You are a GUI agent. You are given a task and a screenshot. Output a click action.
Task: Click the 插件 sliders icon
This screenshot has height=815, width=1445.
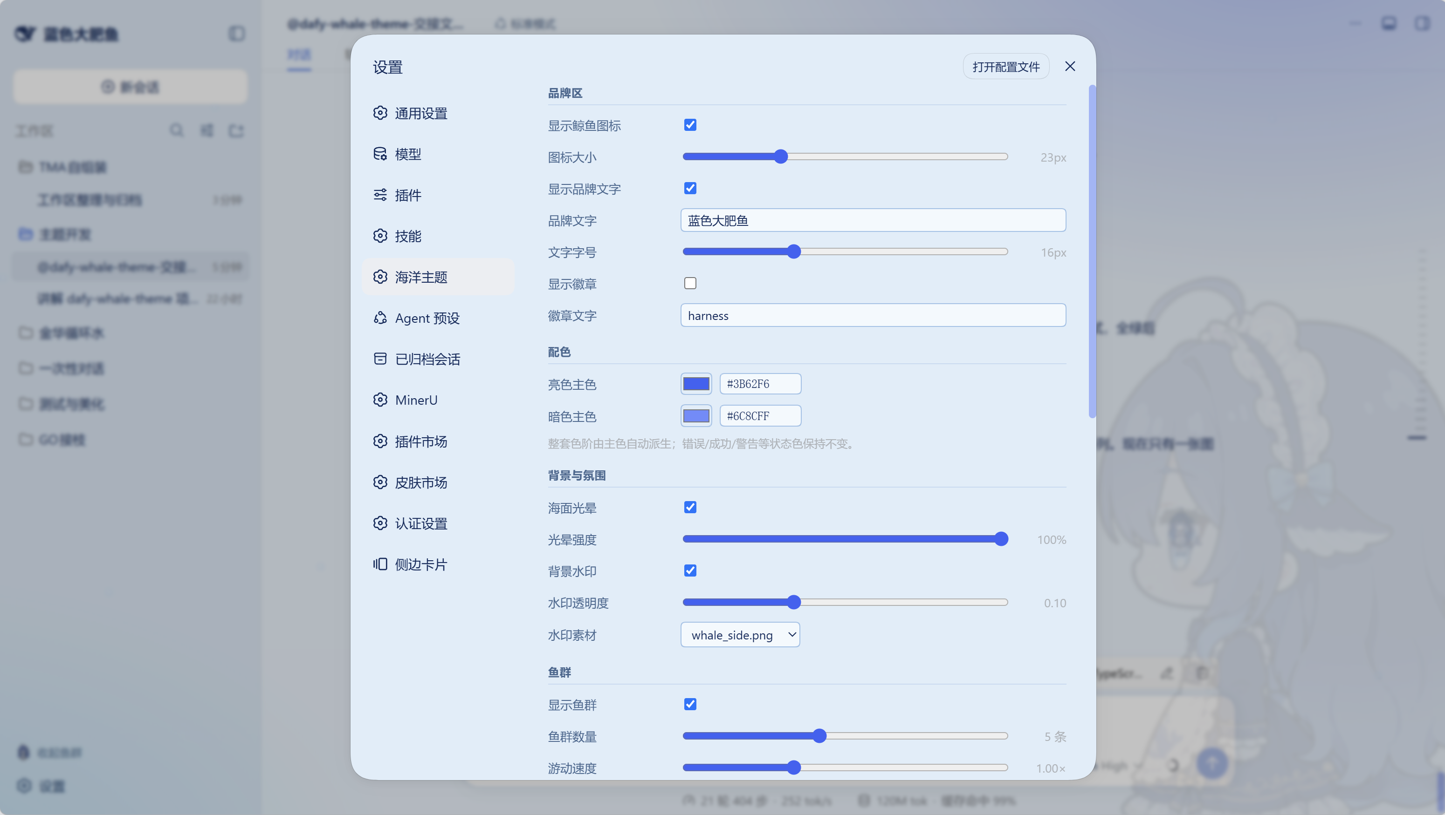click(x=380, y=195)
